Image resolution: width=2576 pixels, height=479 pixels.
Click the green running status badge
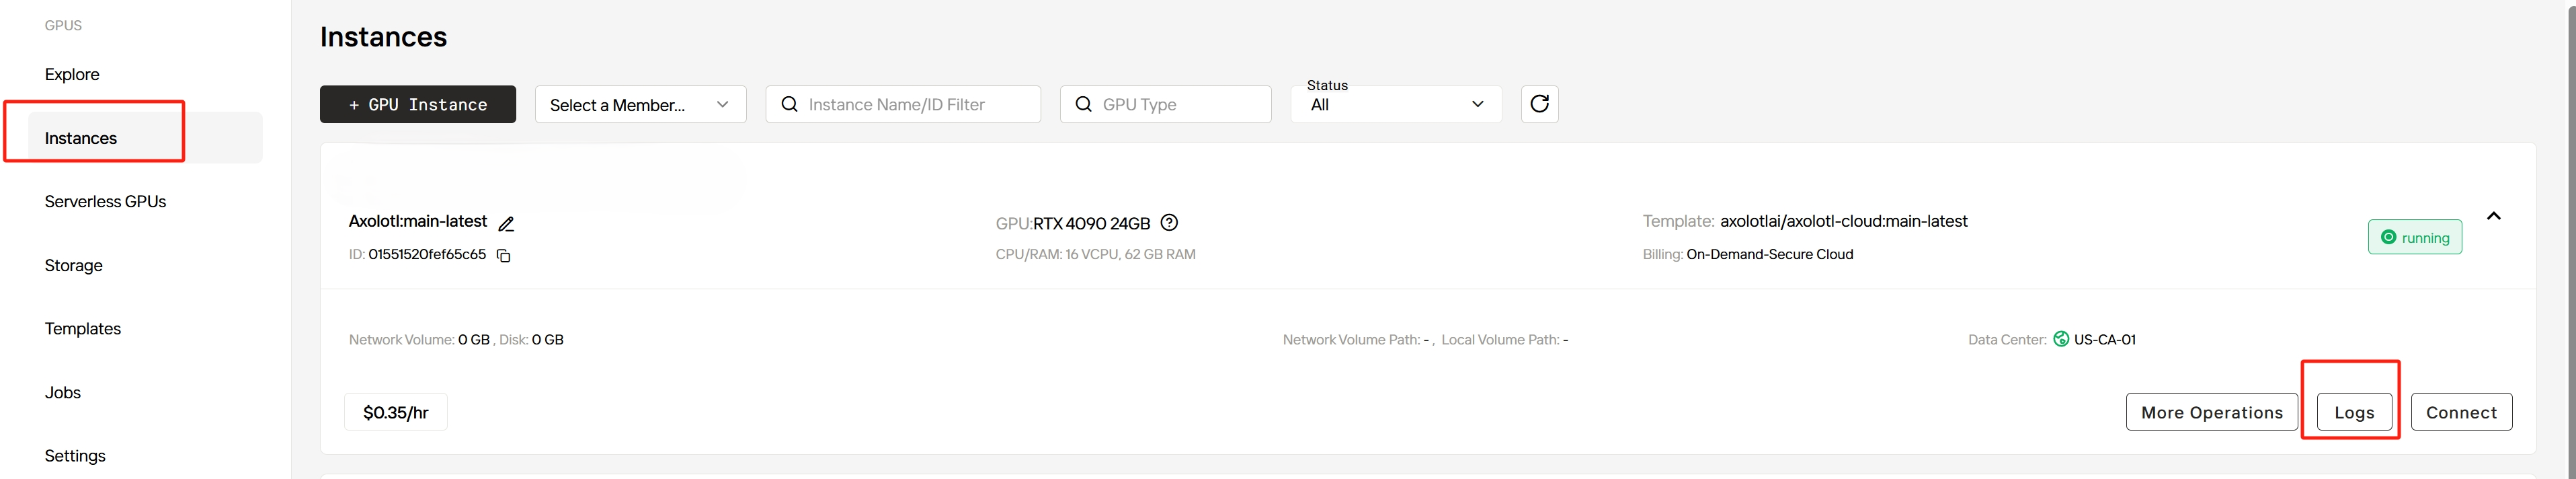2414,237
